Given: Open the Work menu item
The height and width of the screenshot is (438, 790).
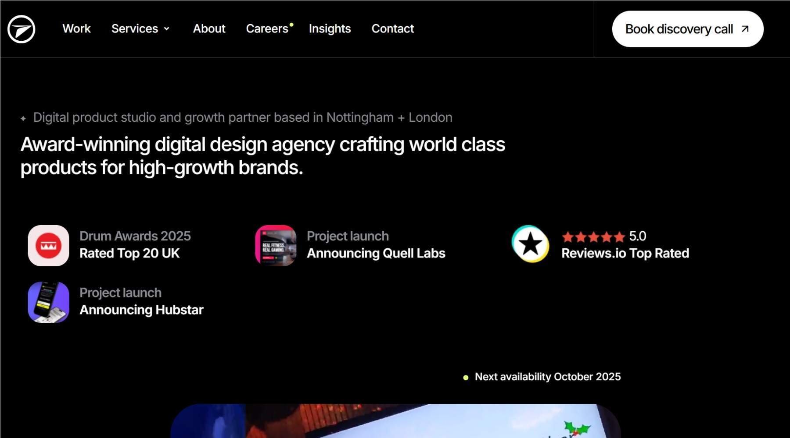Looking at the screenshot, I should pyautogui.click(x=76, y=29).
